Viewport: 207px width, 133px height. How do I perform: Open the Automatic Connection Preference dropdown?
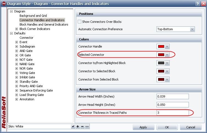[192, 29]
